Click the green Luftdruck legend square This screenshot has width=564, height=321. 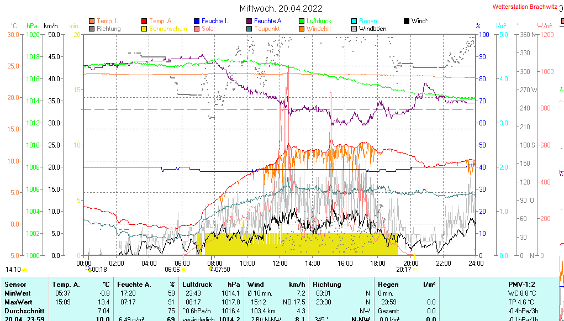[x=302, y=21]
